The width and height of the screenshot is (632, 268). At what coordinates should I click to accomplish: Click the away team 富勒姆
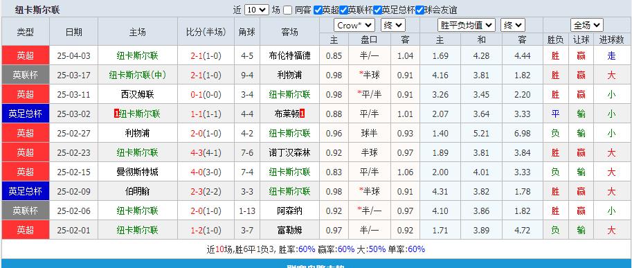(289, 231)
